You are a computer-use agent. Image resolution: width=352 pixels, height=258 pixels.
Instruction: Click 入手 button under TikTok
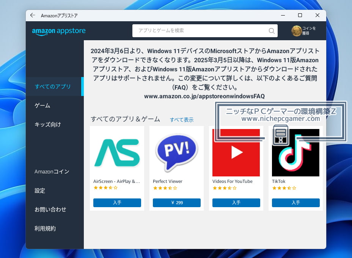pos(295,203)
